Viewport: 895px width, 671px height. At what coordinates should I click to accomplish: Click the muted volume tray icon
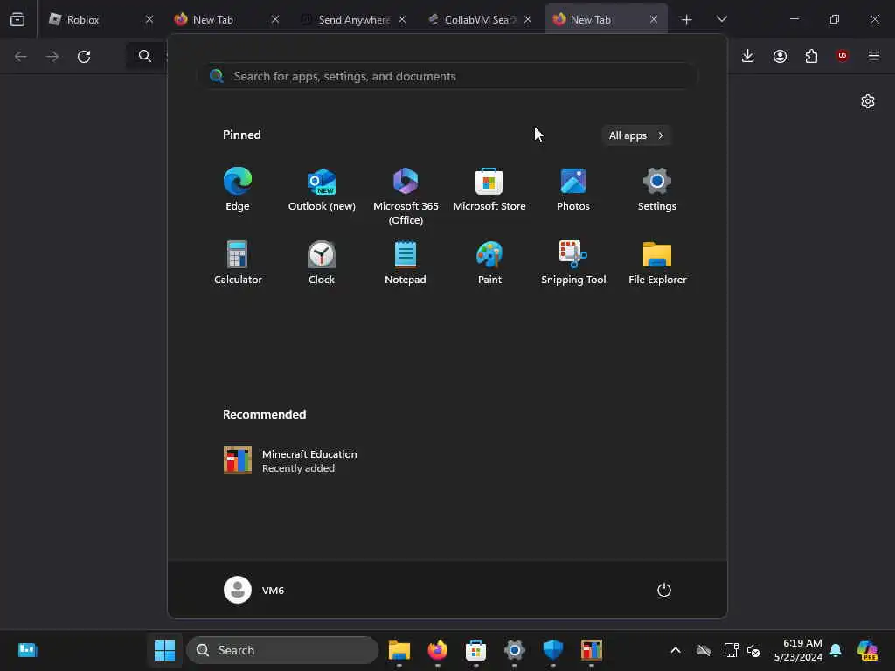click(x=753, y=650)
